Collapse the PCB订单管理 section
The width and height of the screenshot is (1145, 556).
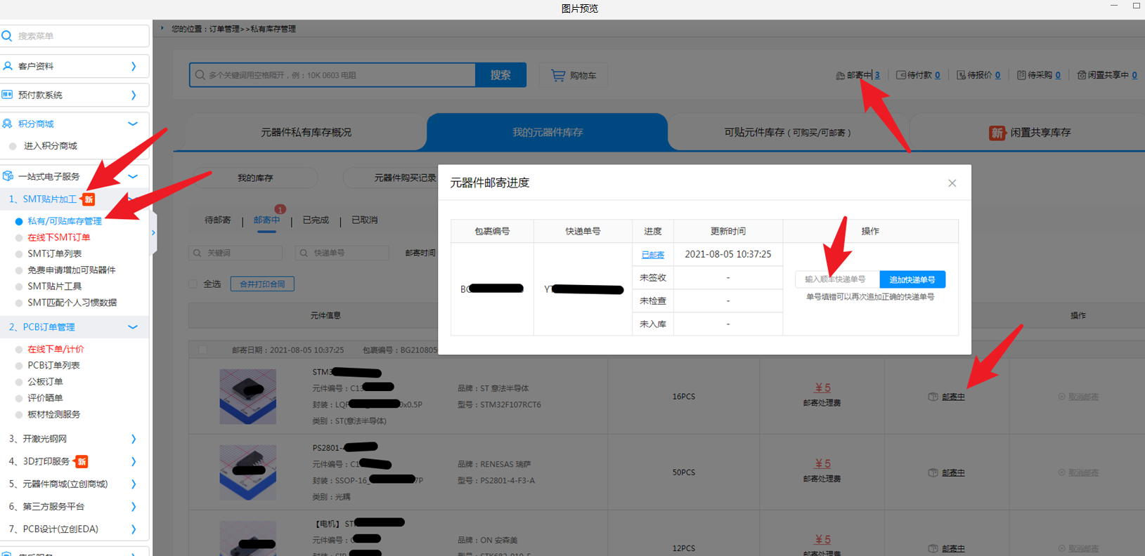[x=133, y=327]
